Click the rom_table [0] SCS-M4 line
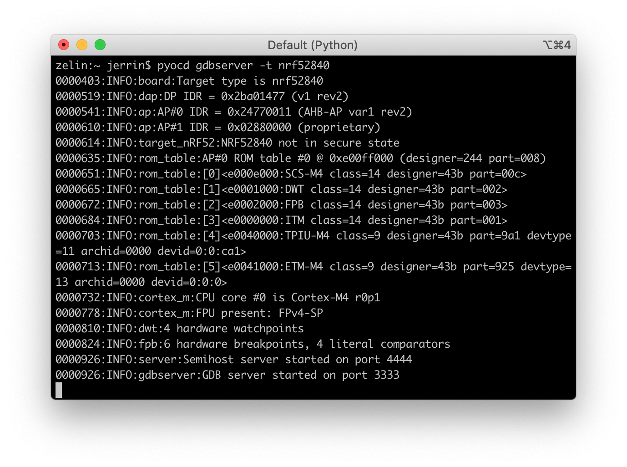The height and width of the screenshot is (467, 627). click(291, 174)
